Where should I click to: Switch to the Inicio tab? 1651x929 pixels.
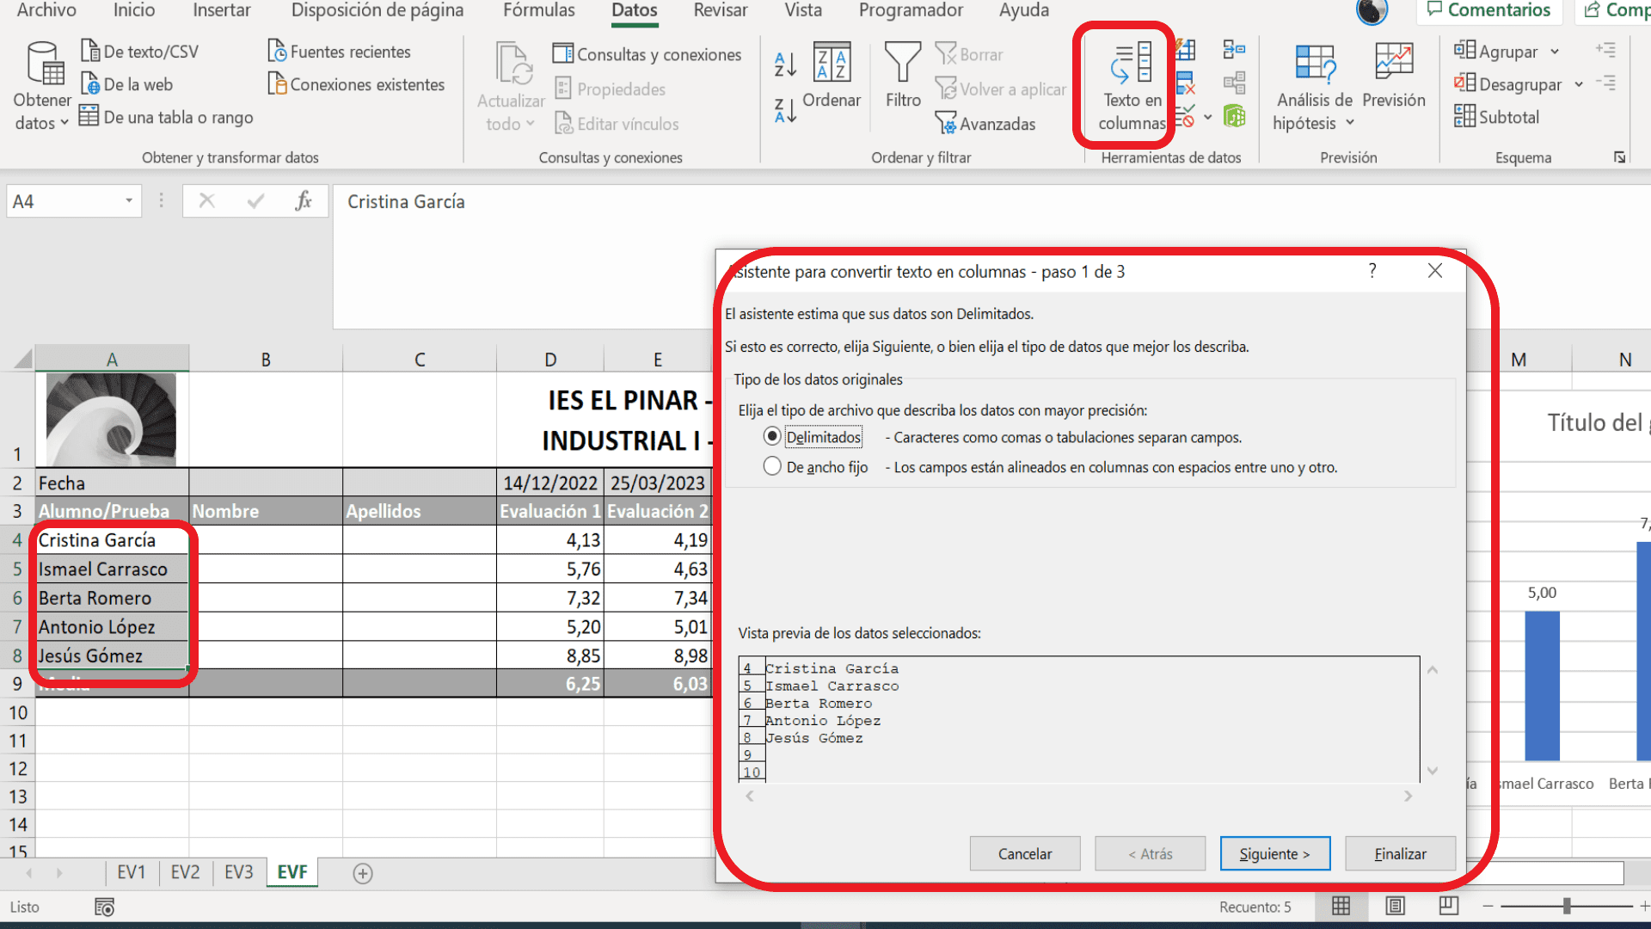pos(134,10)
